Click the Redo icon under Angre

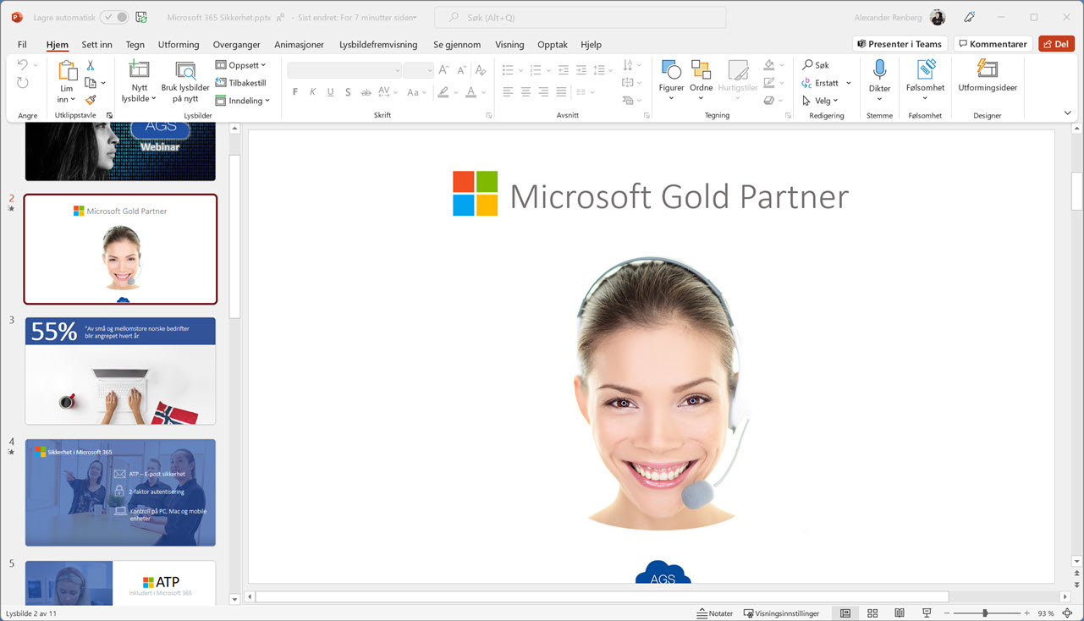pyautogui.click(x=23, y=83)
